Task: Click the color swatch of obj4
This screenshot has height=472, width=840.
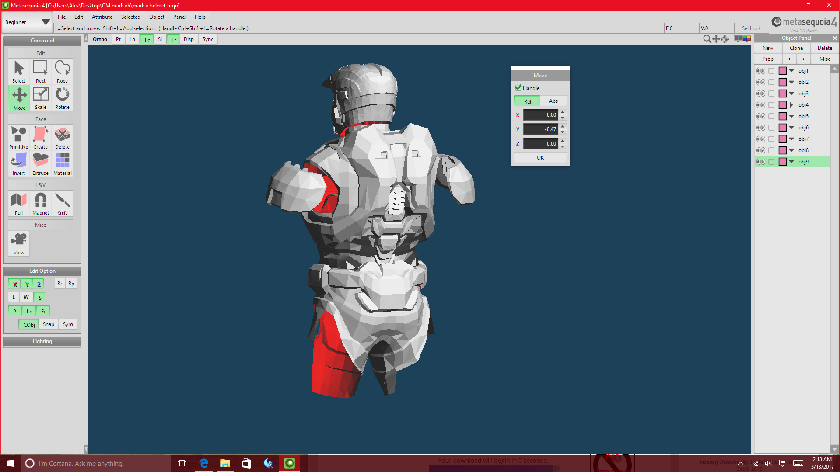Action: [x=783, y=105]
